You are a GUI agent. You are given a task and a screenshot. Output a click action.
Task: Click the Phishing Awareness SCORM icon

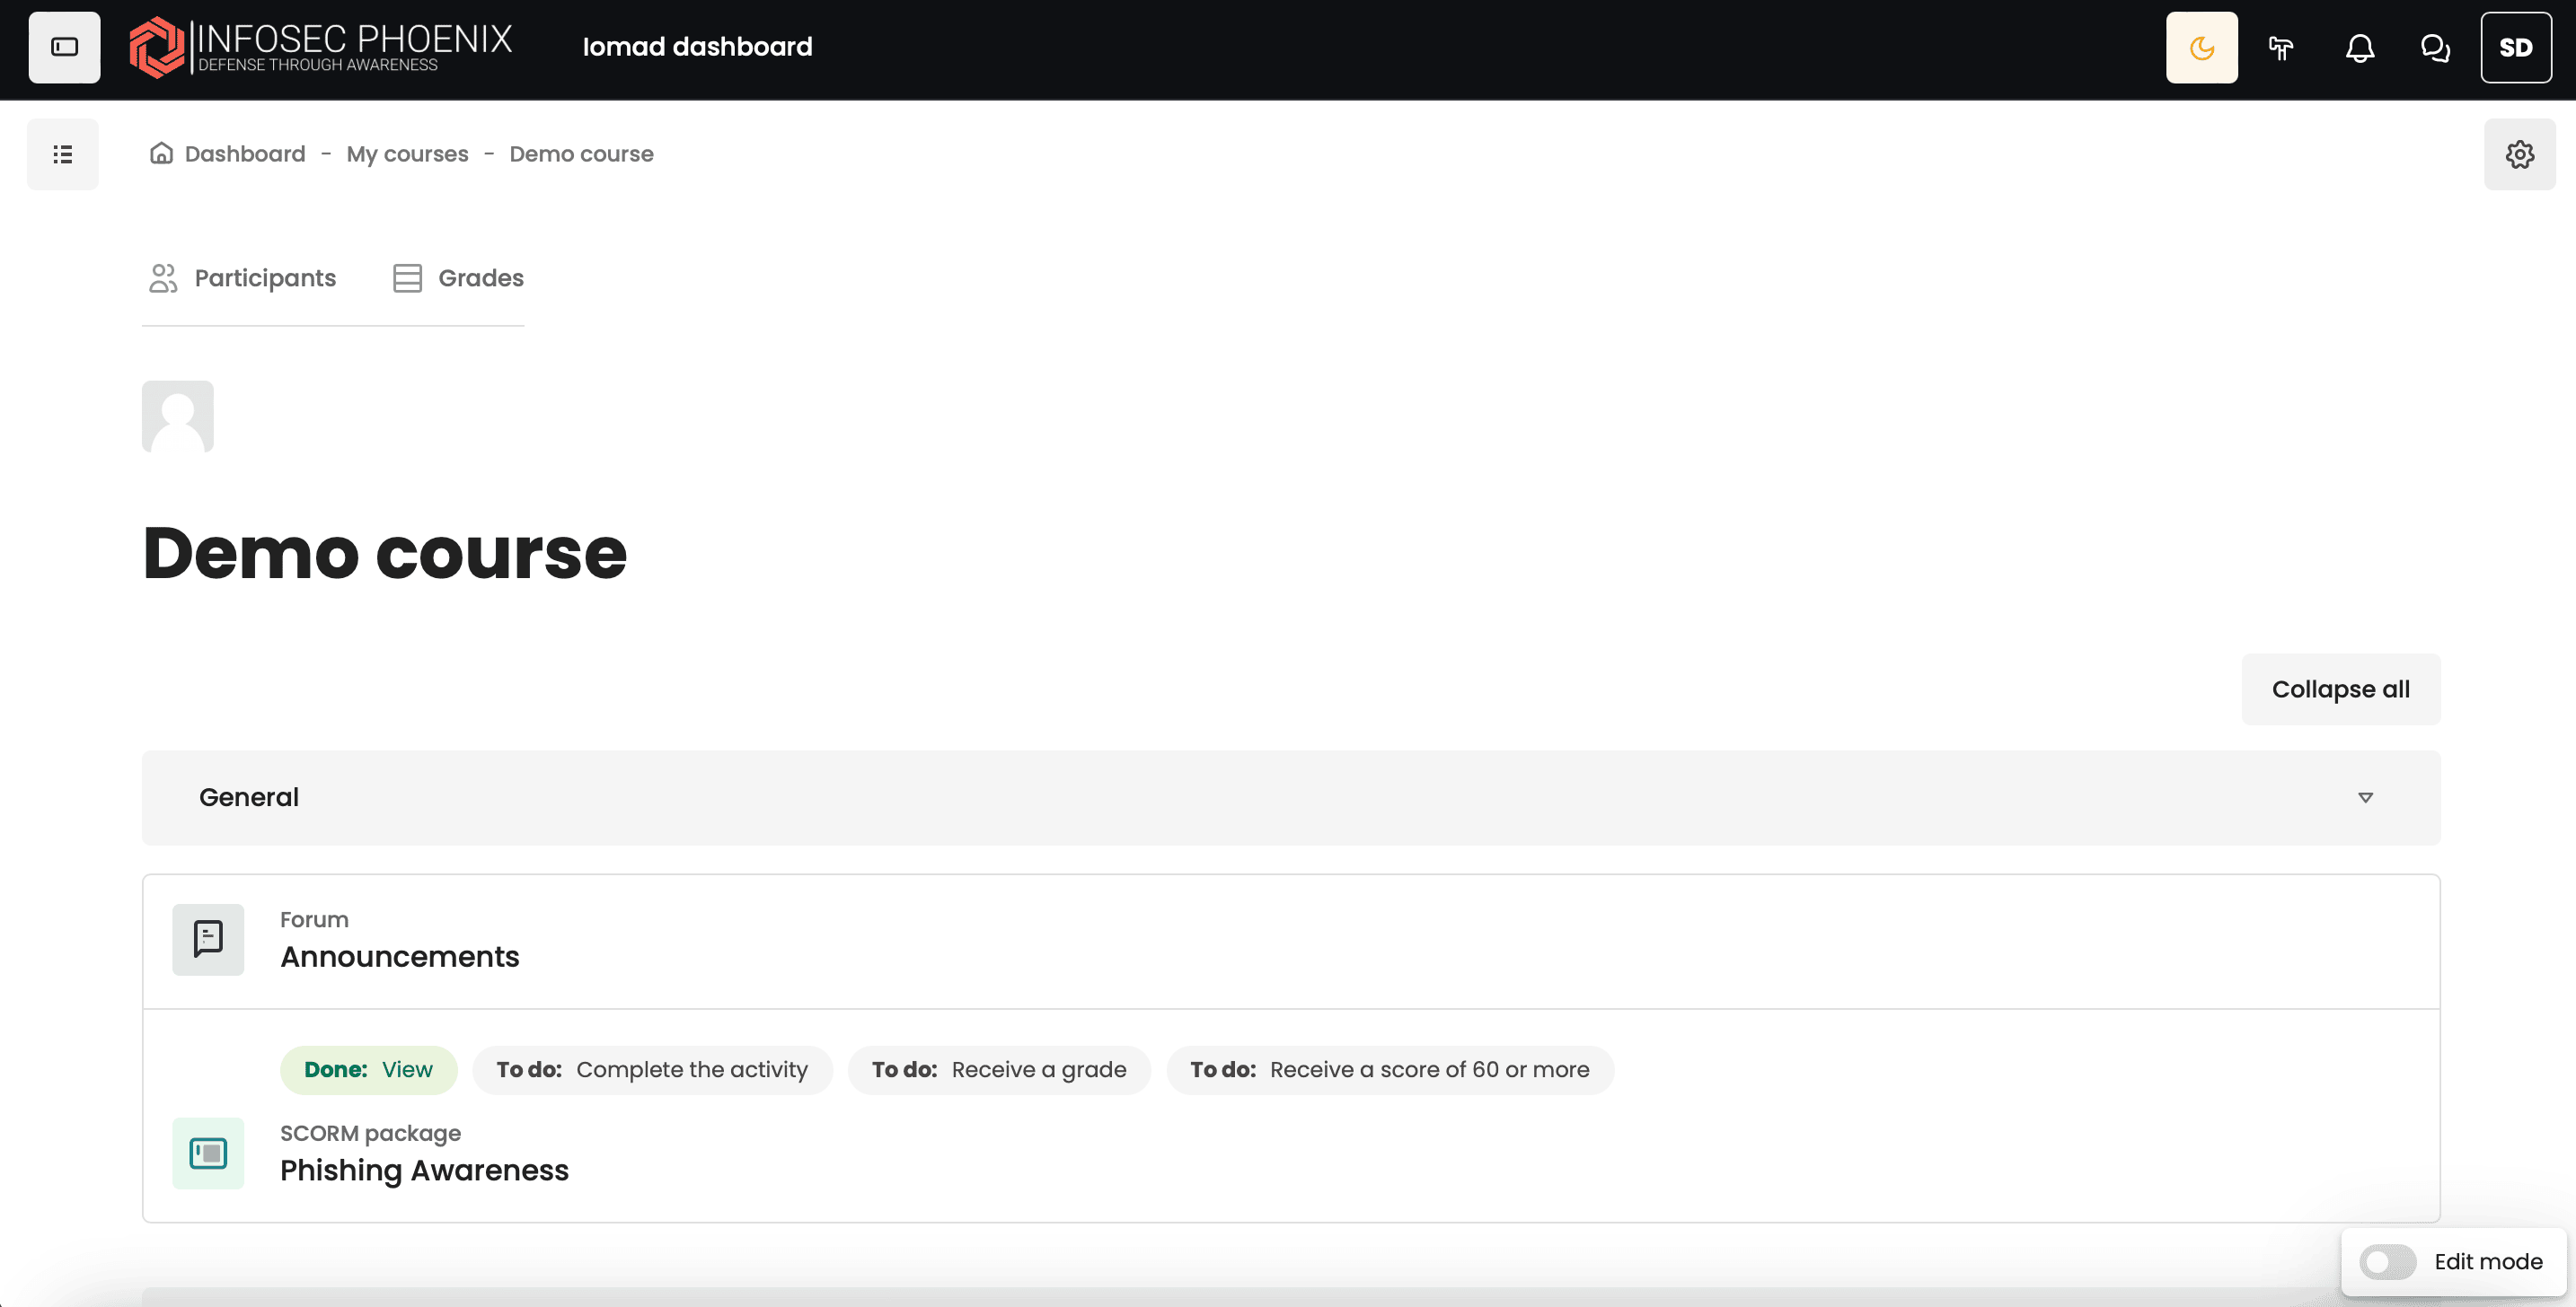click(x=208, y=1153)
